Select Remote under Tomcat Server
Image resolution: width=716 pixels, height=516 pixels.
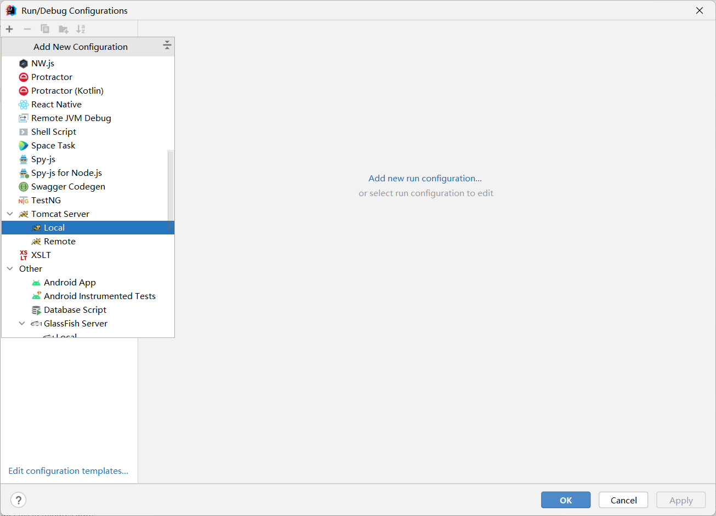(x=88, y=242)
